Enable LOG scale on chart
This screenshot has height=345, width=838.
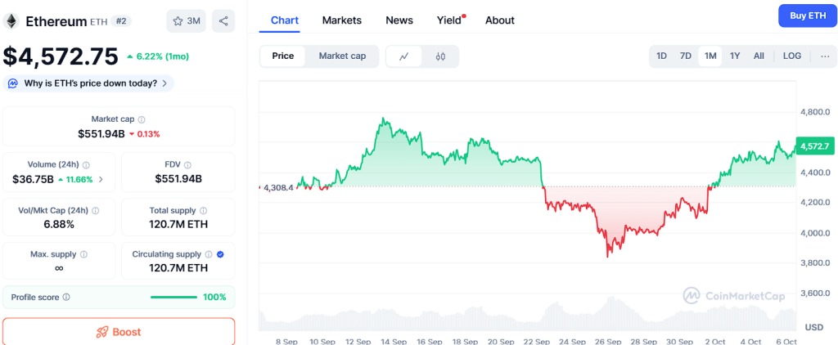(x=791, y=56)
